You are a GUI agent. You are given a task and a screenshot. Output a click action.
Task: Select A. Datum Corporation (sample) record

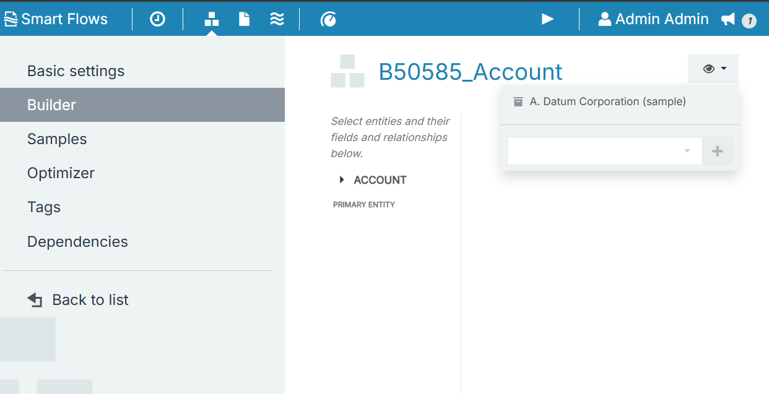(x=620, y=101)
